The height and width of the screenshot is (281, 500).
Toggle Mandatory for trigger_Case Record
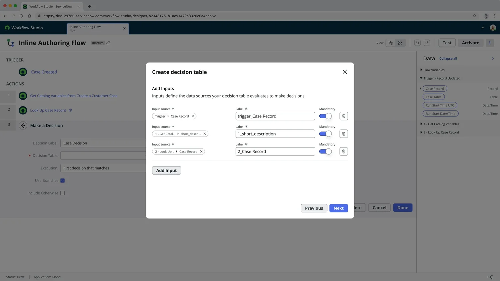325,116
